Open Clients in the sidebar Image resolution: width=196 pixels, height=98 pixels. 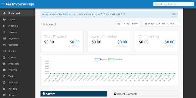(x=18, y=20)
